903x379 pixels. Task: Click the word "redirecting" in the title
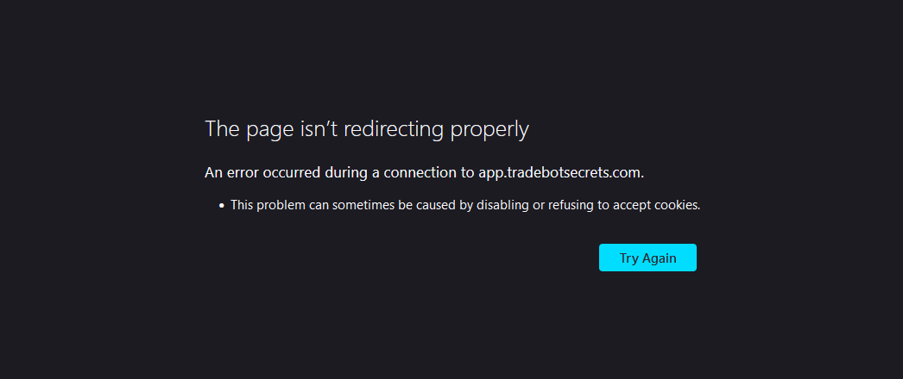(x=394, y=129)
